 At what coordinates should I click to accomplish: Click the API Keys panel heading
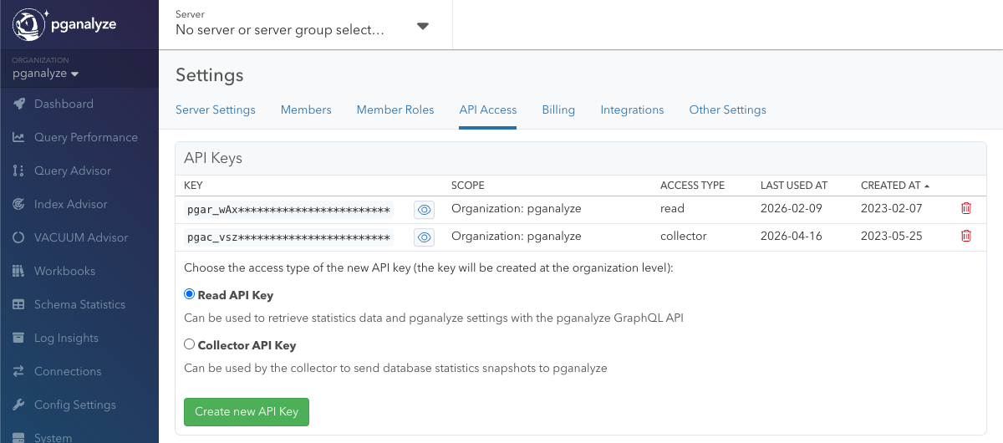(212, 157)
